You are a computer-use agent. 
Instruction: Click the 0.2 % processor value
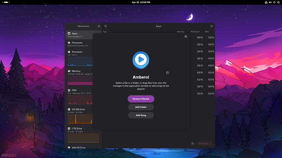click(200, 79)
